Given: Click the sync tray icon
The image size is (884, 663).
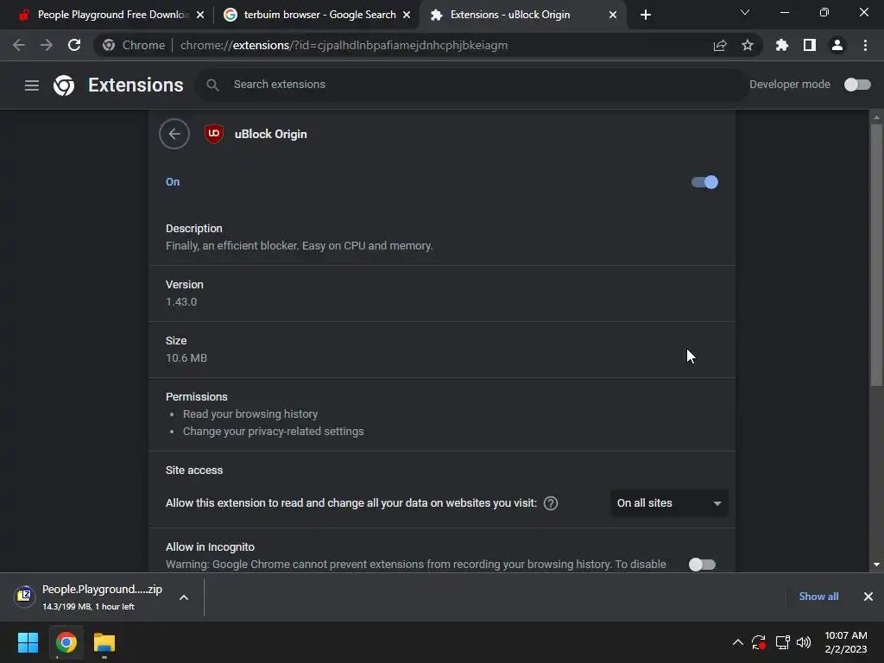Looking at the screenshot, I should (759, 642).
